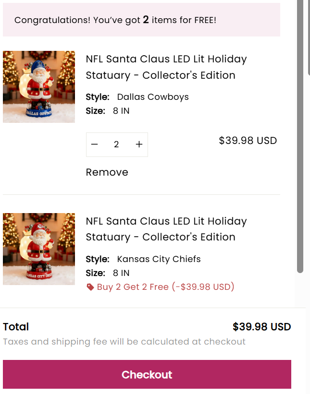Increase Dallas Cowboys quantity with plus icon
This screenshot has width=310, height=394.
tap(139, 144)
